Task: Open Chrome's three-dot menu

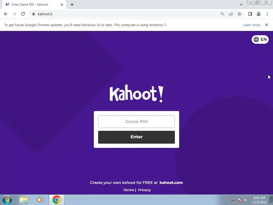Action: click(x=267, y=14)
